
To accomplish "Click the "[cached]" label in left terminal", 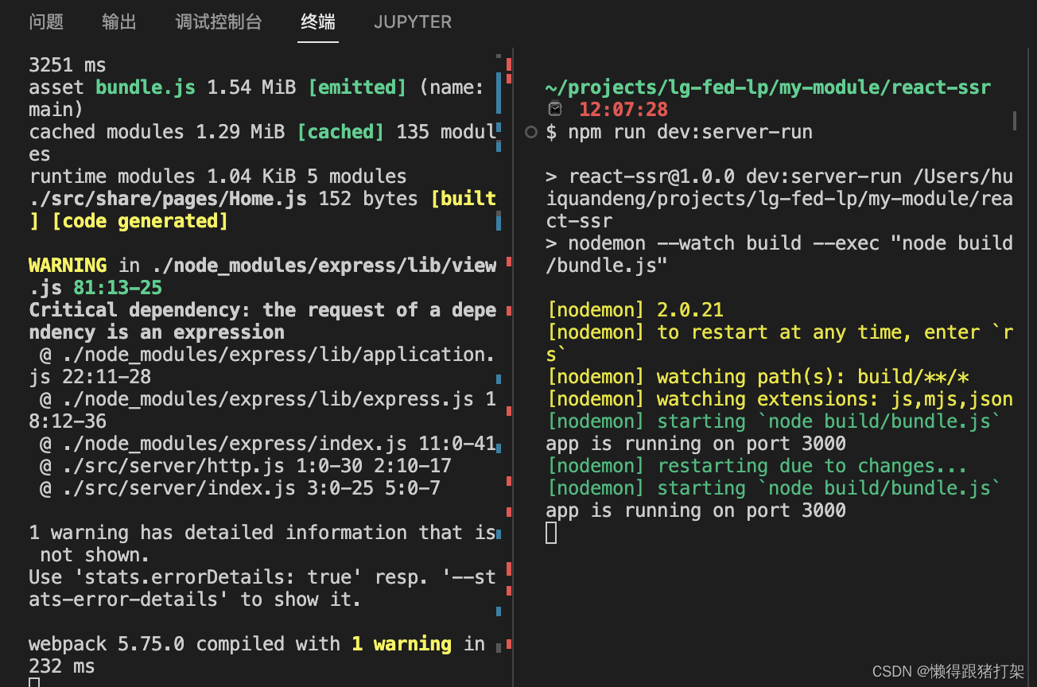I will (x=340, y=132).
